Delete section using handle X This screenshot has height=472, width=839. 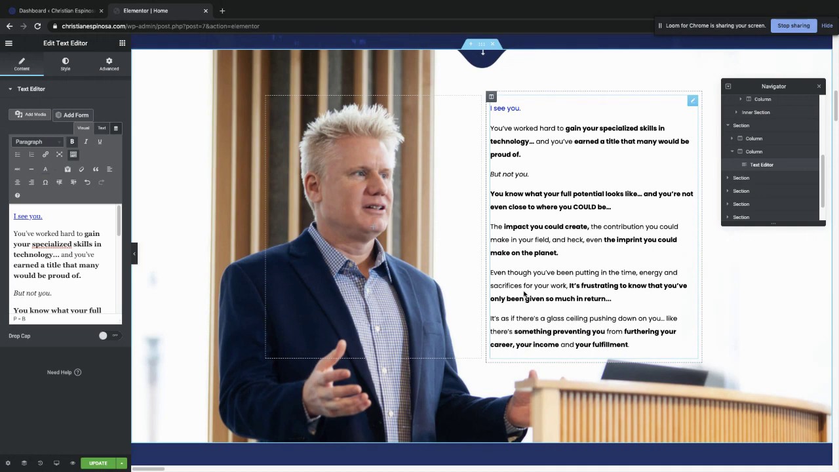coord(492,44)
